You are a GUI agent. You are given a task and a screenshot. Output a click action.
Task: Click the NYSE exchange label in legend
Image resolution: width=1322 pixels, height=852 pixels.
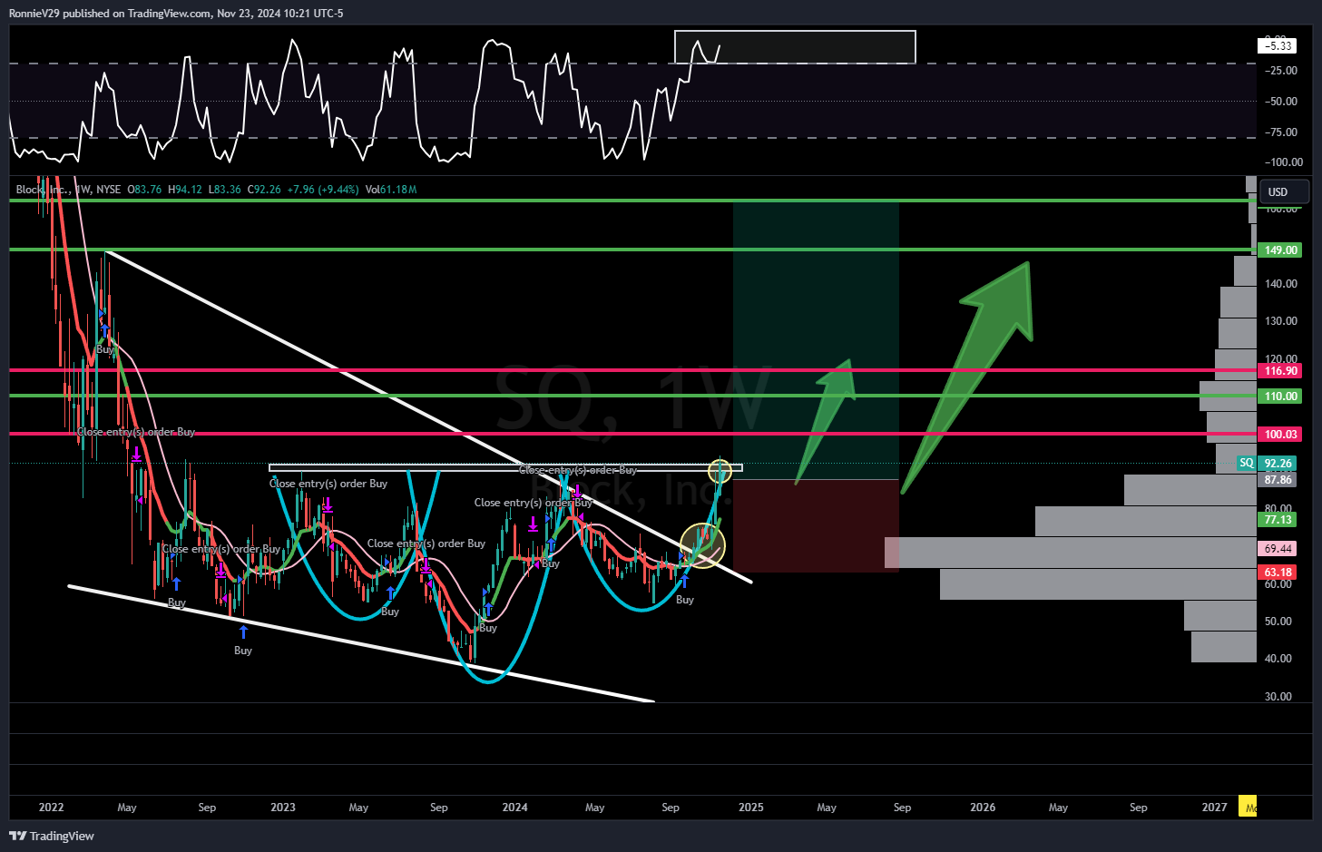coord(109,190)
